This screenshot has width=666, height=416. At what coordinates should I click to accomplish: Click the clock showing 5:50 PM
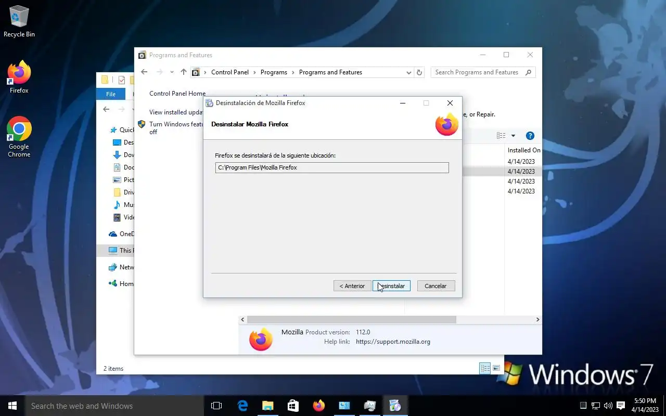(645, 406)
